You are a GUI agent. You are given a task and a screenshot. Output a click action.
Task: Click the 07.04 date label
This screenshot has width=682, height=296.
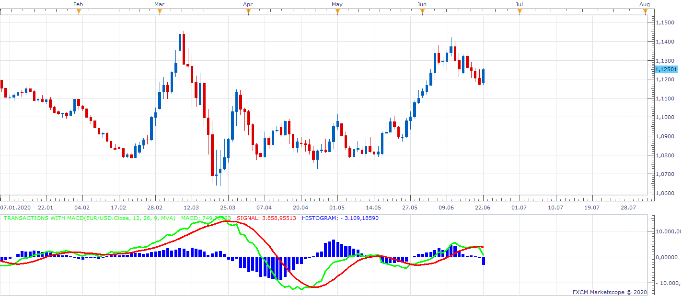(264, 208)
